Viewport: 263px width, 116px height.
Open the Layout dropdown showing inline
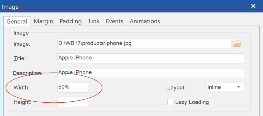coord(225,87)
